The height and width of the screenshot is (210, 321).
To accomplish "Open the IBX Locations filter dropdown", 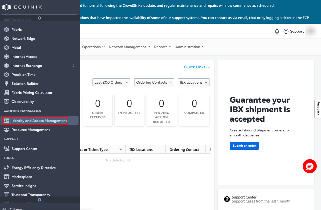I will (193, 82).
